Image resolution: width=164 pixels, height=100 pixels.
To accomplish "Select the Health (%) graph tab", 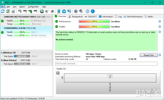I will pos(61,69).
